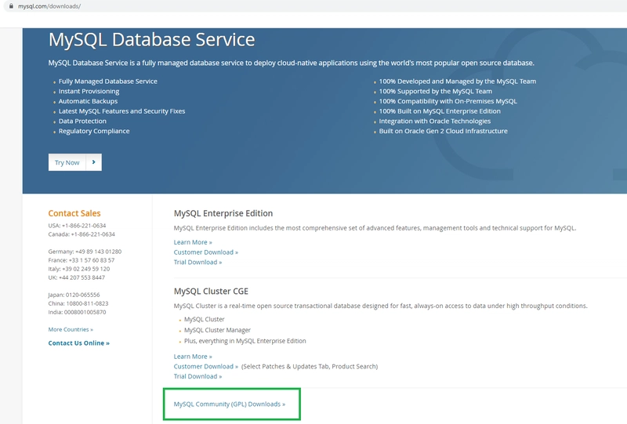Click the MySQL Enterprise Edition description paragraph
627x424 pixels.
pos(375,228)
